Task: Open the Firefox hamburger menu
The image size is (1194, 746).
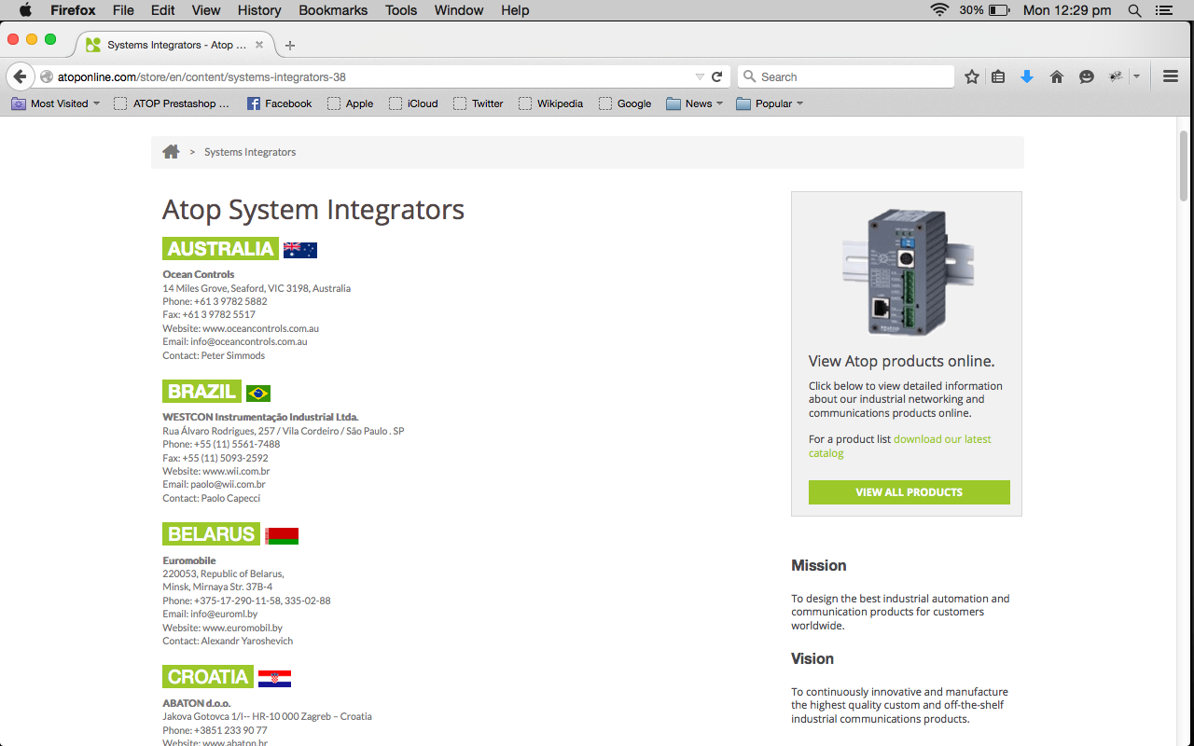Action: click(x=1171, y=76)
